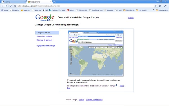Focus the address bar URL field
This screenshot has height=106, width=169.
(85, 6)
